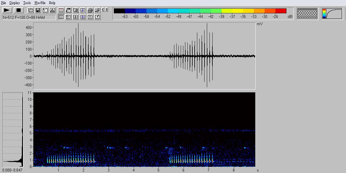Click the crosshatch pattern button near color scale
346x173 pixels.
308,14
